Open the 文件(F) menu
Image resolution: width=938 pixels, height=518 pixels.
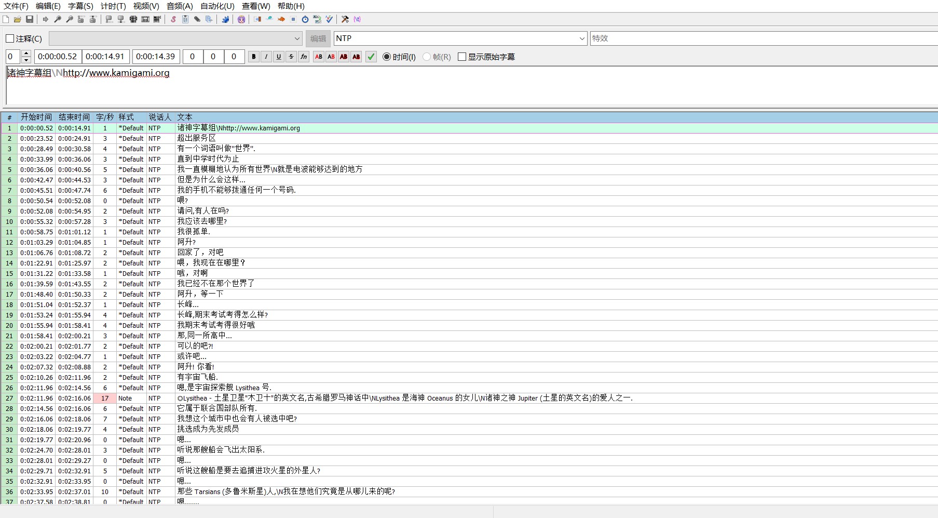coord(16,6)
